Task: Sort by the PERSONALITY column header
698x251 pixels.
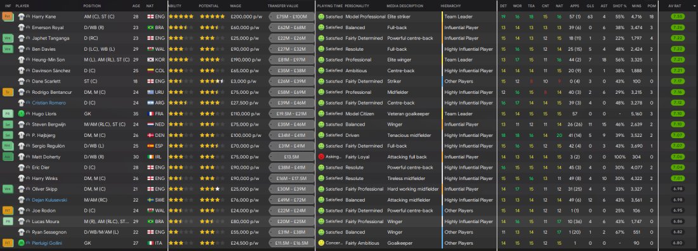Action: [358, 6]
